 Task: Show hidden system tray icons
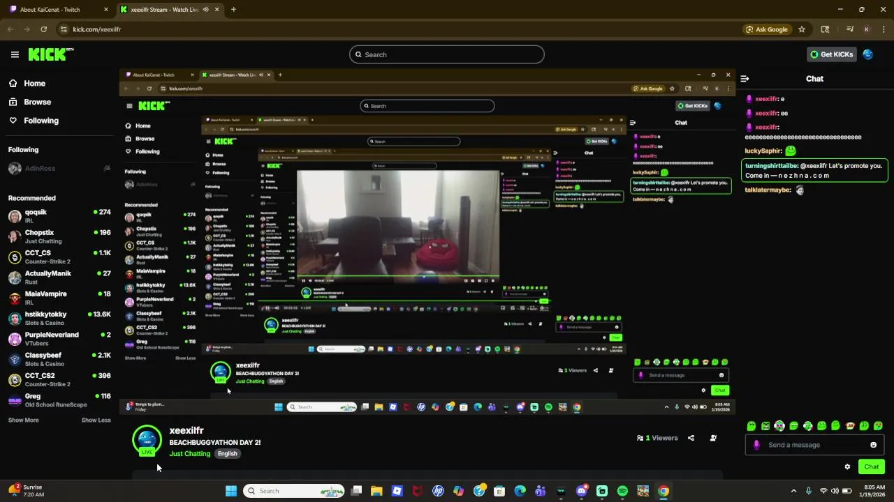793,491
